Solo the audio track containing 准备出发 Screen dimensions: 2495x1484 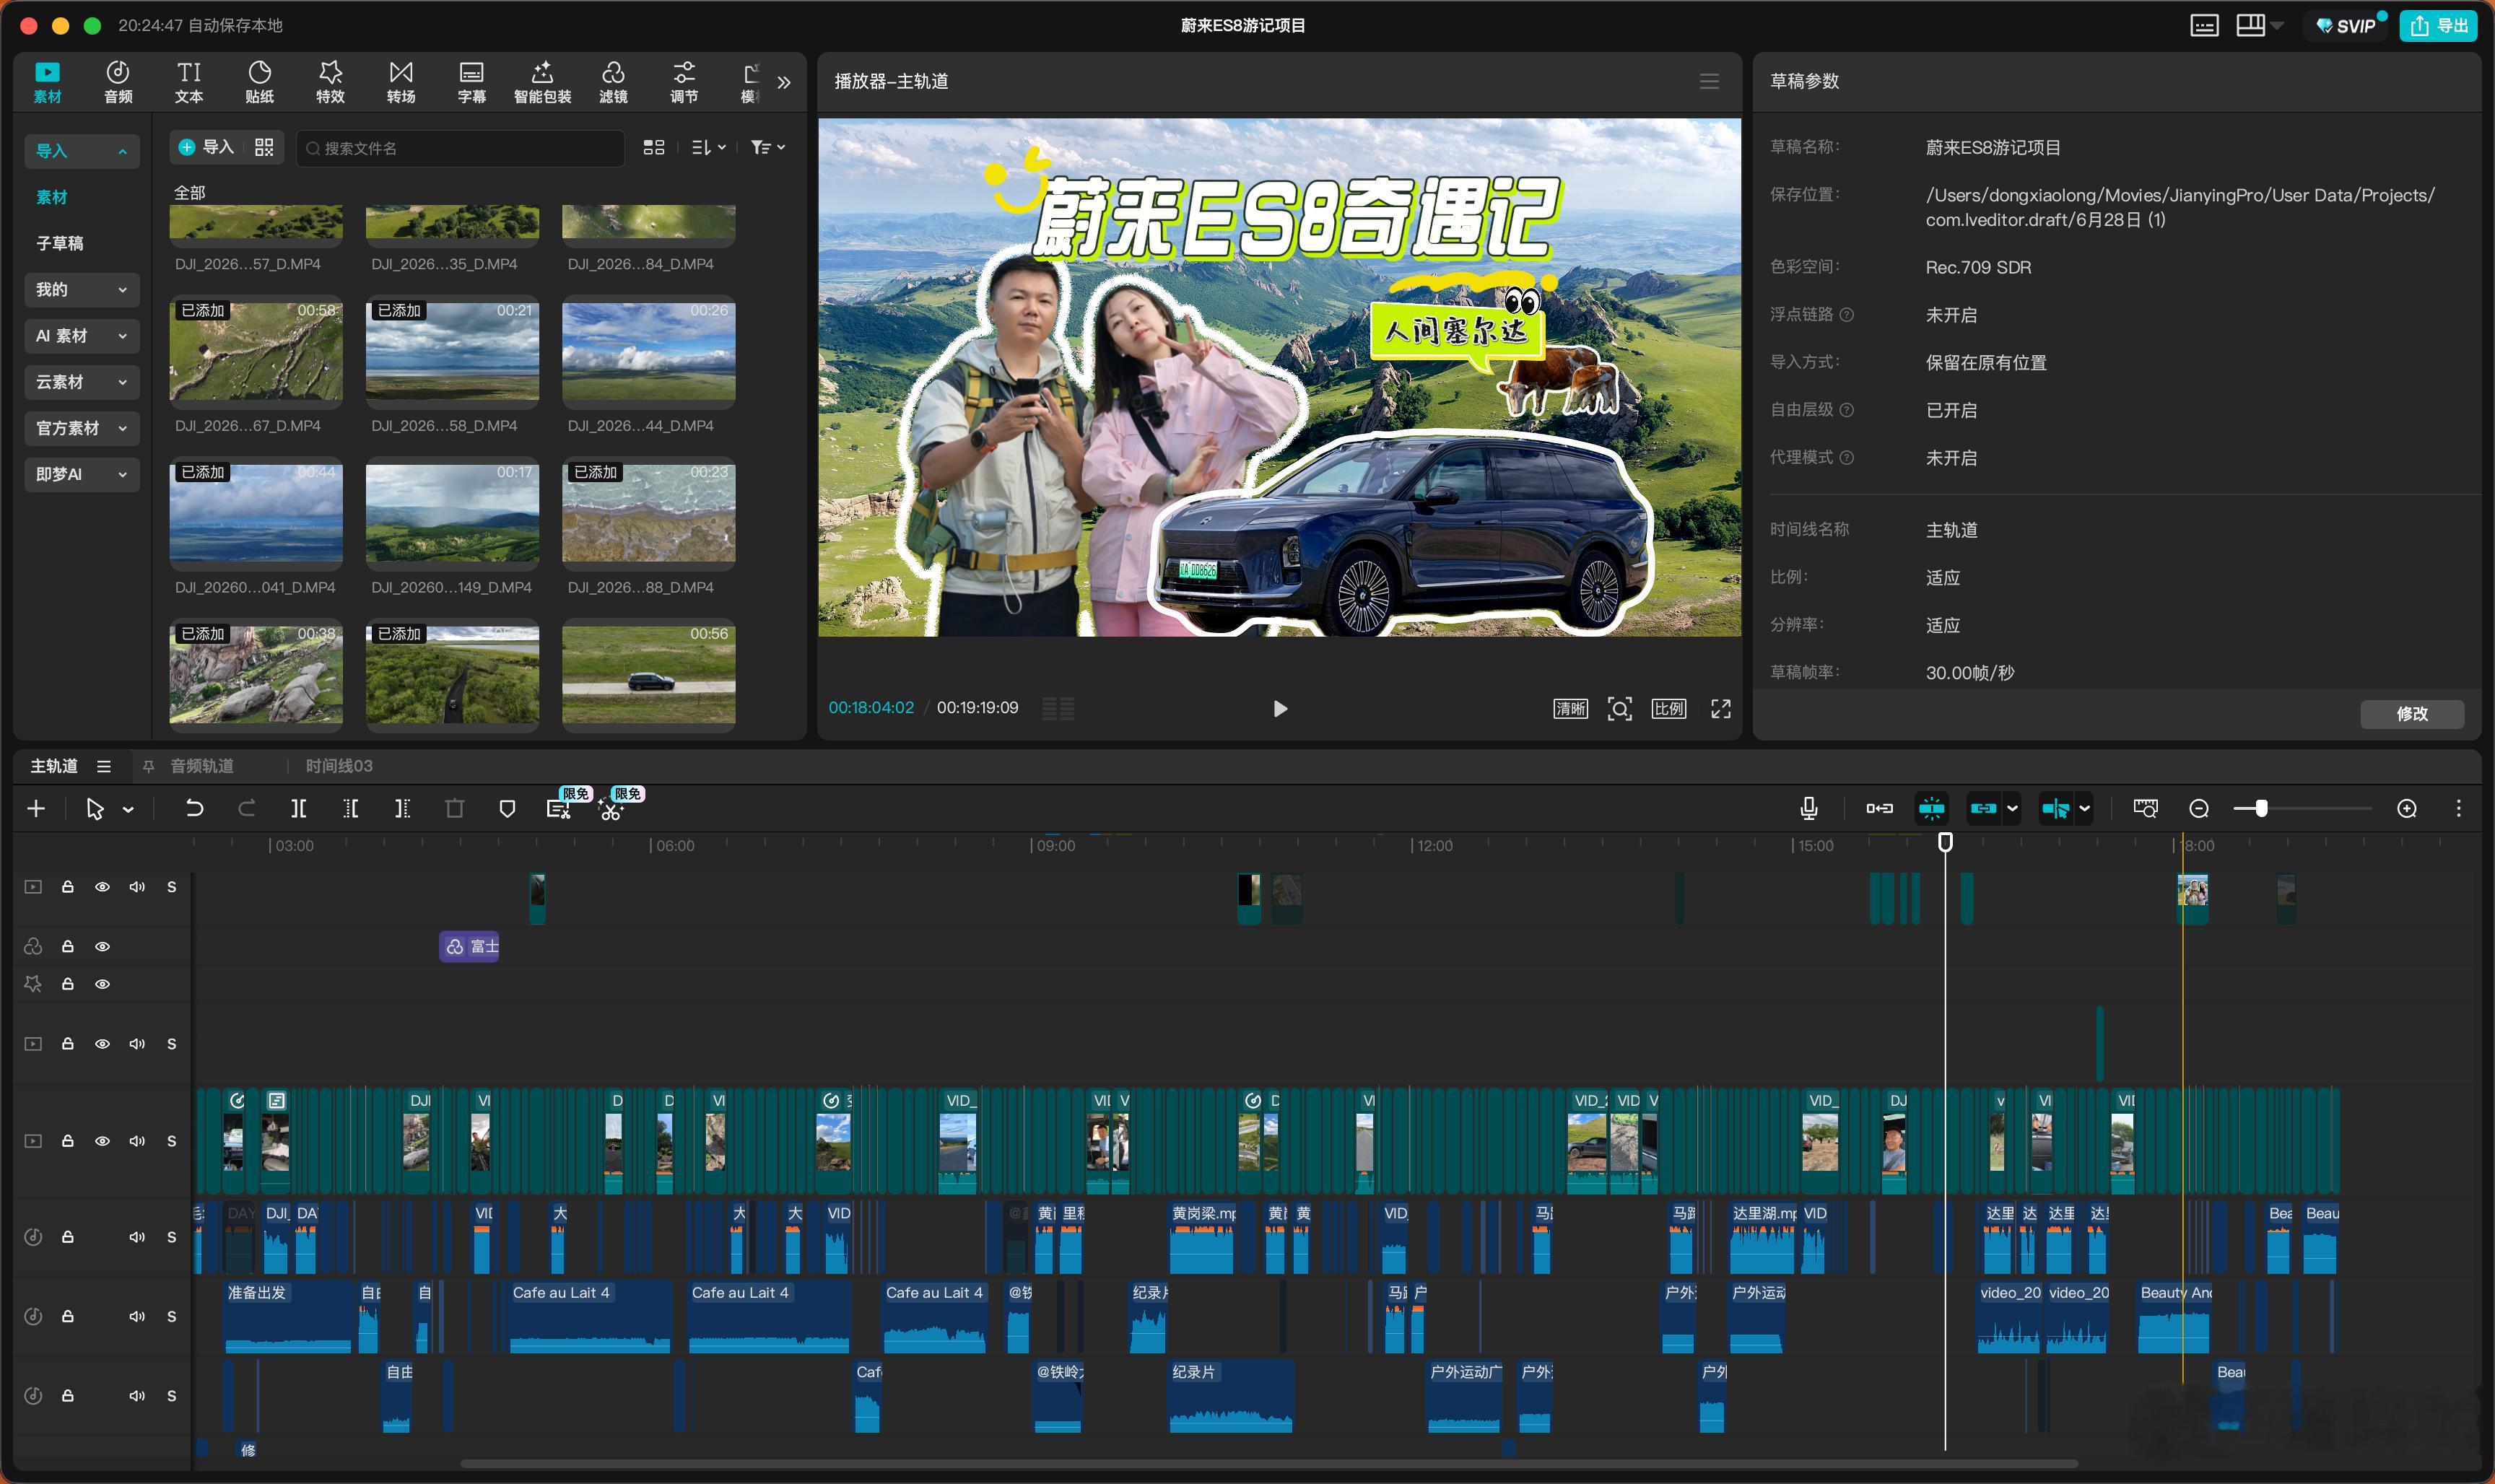171,1316
